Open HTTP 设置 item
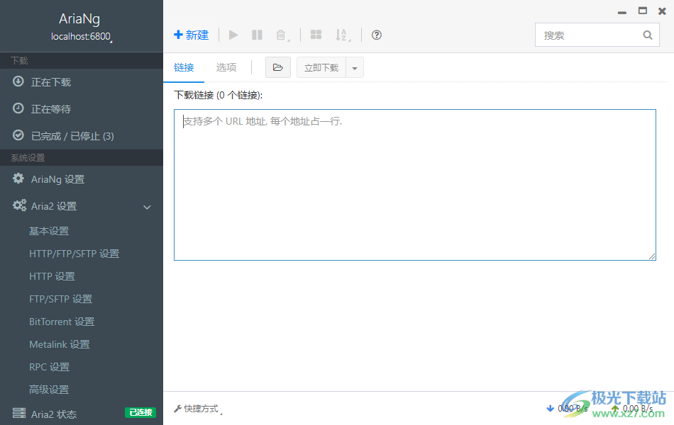The width and height of the screenshot is (674, 425). [x=52, y=276]
